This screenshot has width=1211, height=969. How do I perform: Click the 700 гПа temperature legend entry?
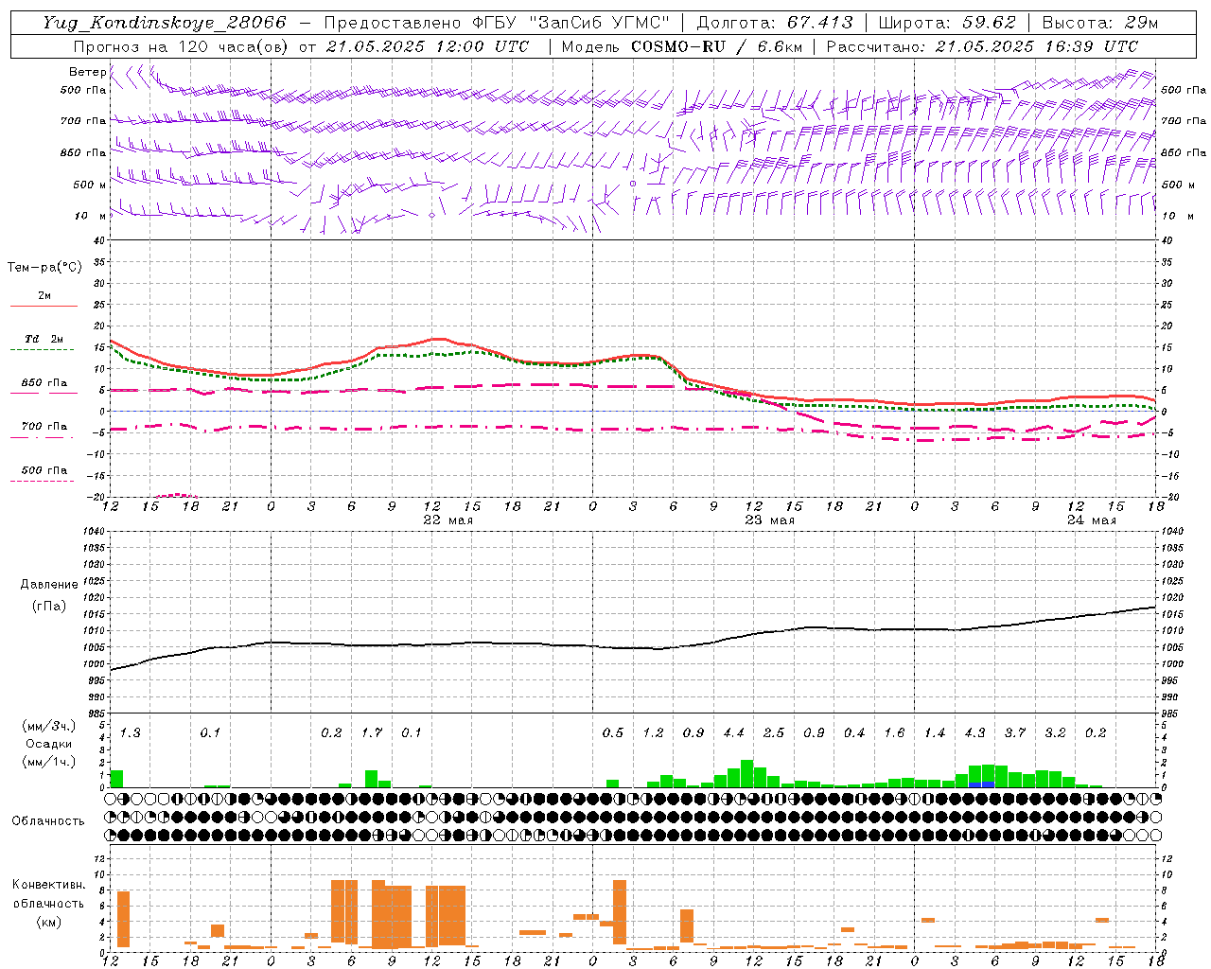click(44, 426)
